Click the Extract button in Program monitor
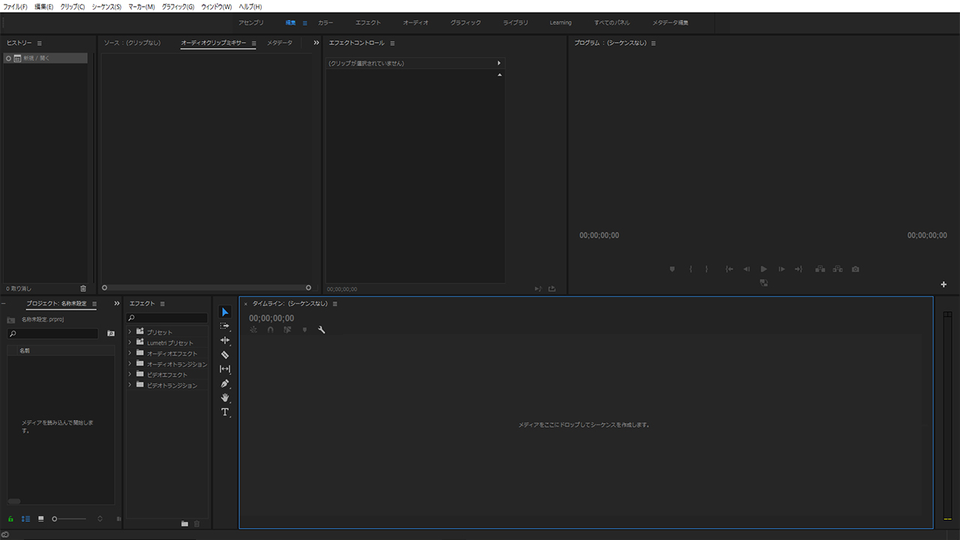 point(837,269)
